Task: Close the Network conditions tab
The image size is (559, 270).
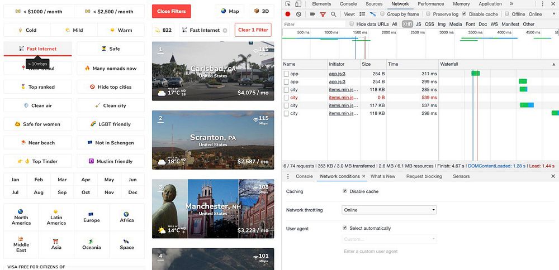Action: [364, 176]
